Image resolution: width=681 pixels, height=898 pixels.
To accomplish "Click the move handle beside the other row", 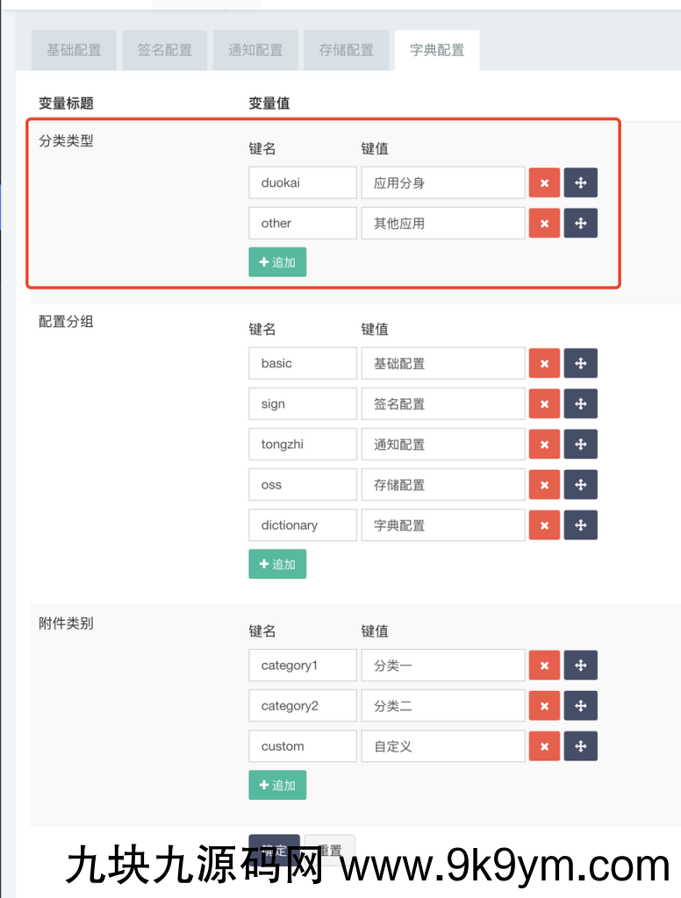I will click(x=580, y=223).
